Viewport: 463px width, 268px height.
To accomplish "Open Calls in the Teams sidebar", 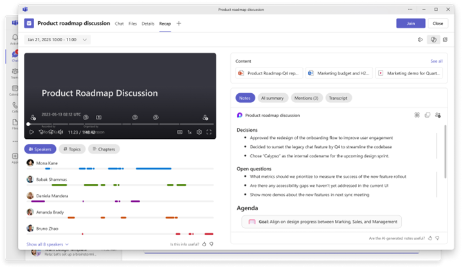I will (x=15, y=107).
